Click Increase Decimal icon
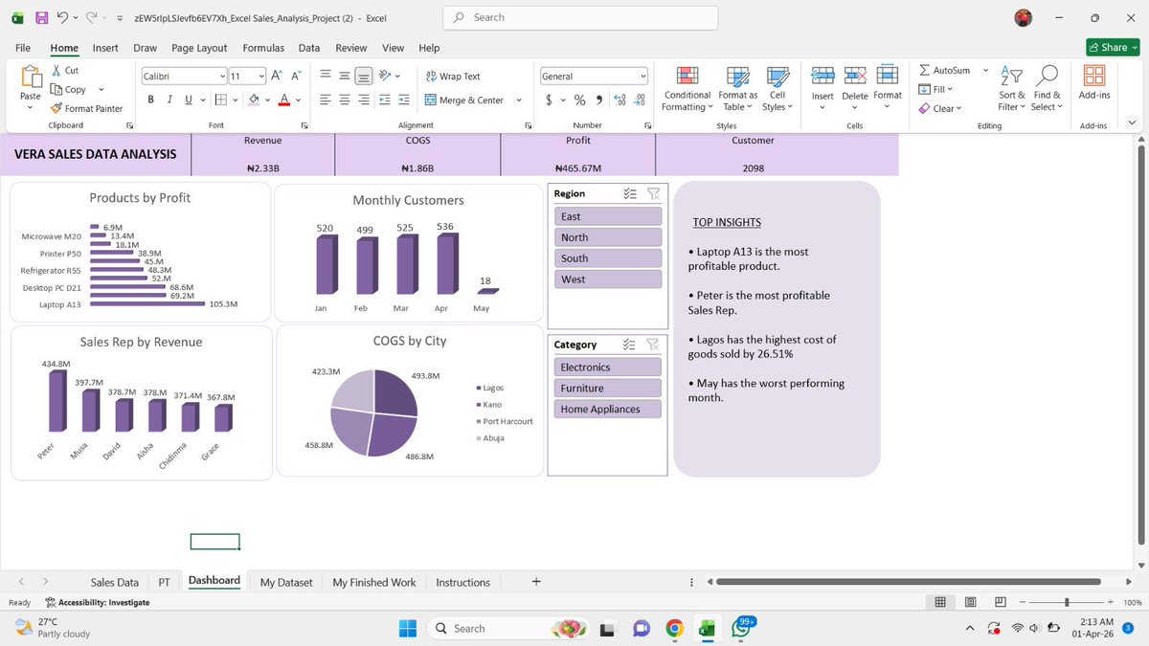1149x646 pixels. 620,100
